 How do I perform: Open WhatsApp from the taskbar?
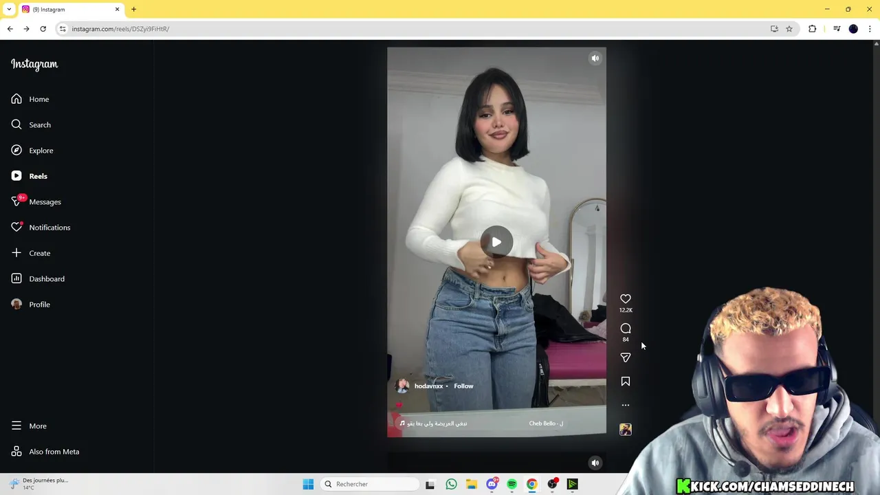[x=451, y=484]
